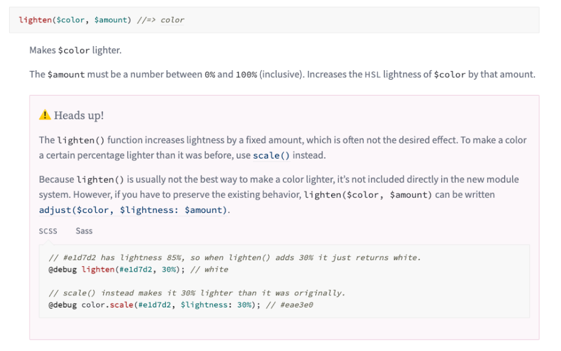Click the lighten function name in signature
Screen dimensions: 561x351
(x=36, y=20)
